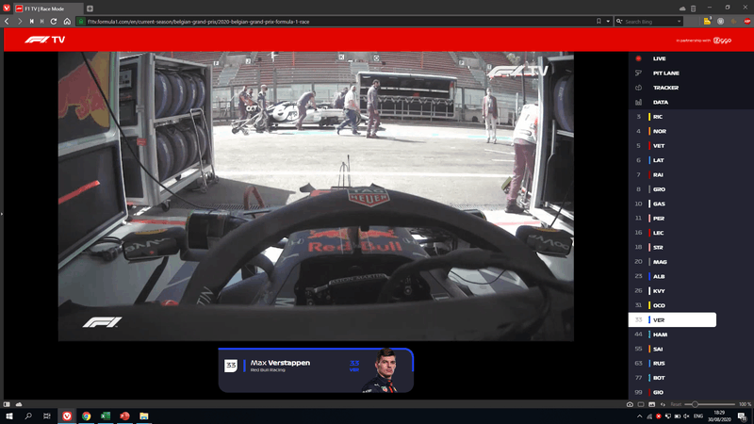Open the page actions code icon

click(x=663, y=404)
